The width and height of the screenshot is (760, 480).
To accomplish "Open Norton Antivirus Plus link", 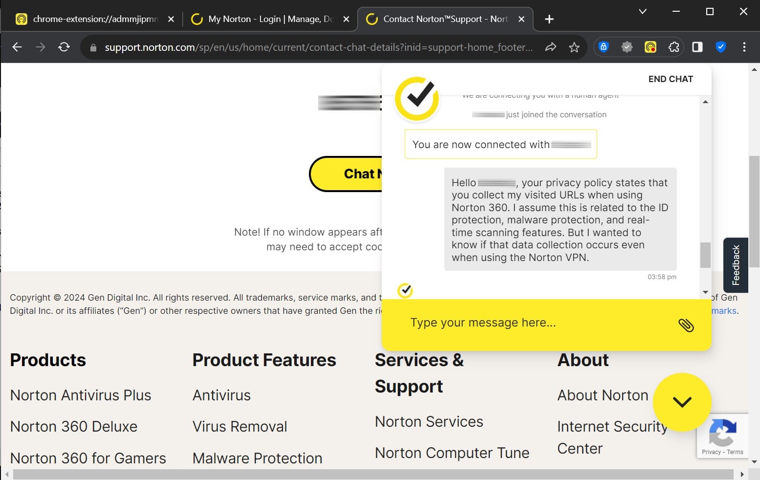I will click(81, 395).
